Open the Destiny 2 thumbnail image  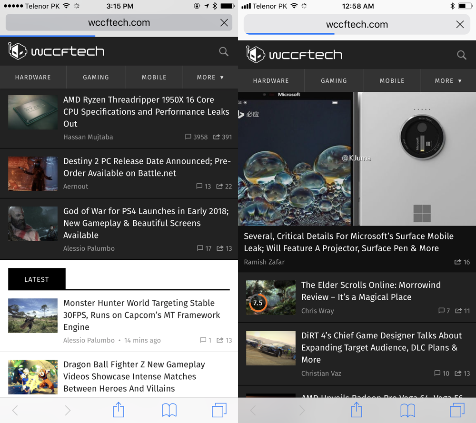pyautogui.click(x=33, y=174)
